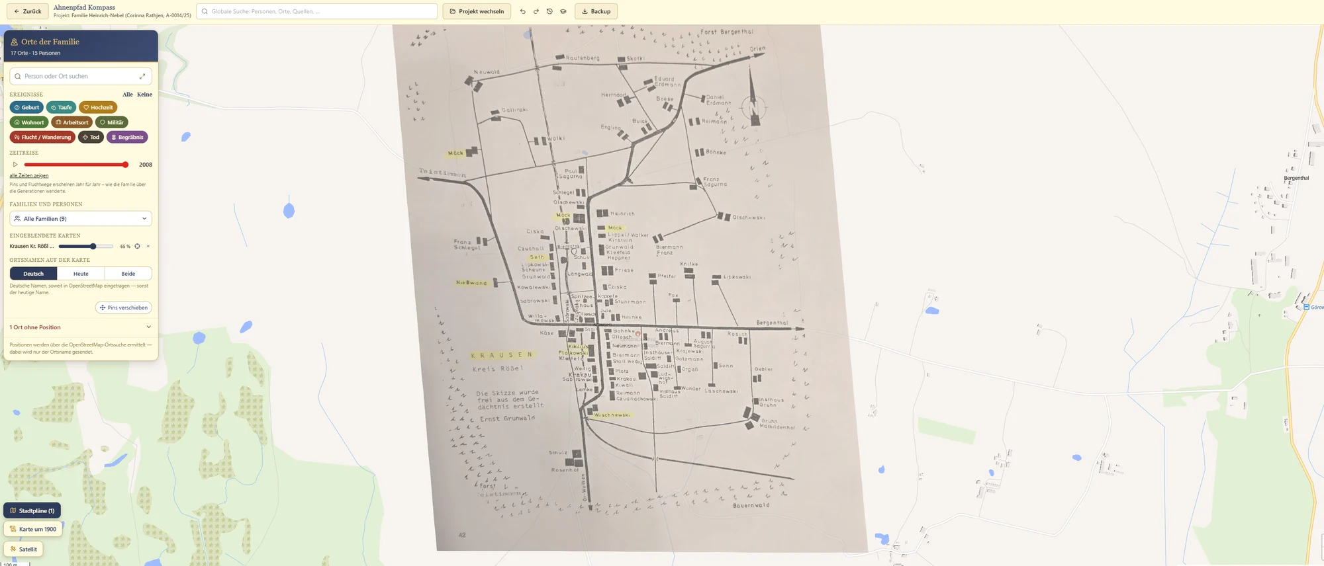This screenshot has height=566, width=1324.
Task: Click the Globale Suche search field
Action: (x=317, y=11)
